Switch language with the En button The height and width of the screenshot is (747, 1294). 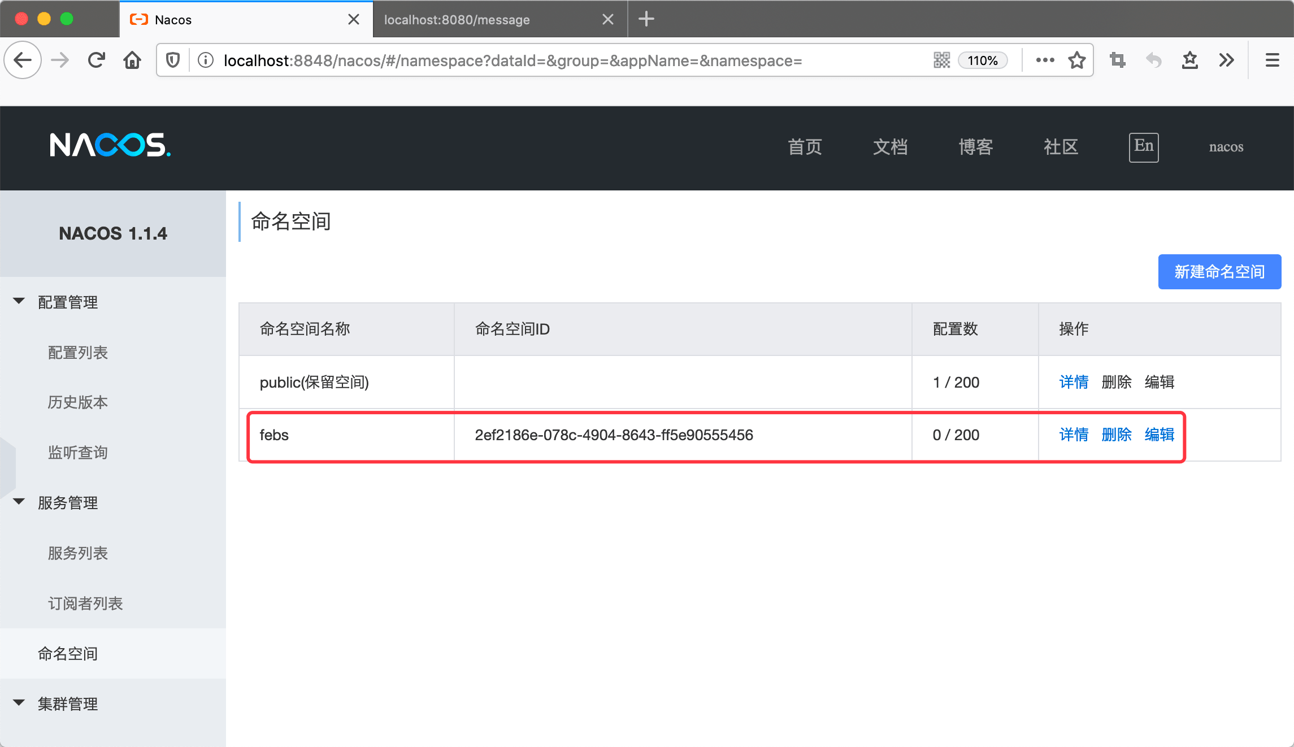(1144, 147)
